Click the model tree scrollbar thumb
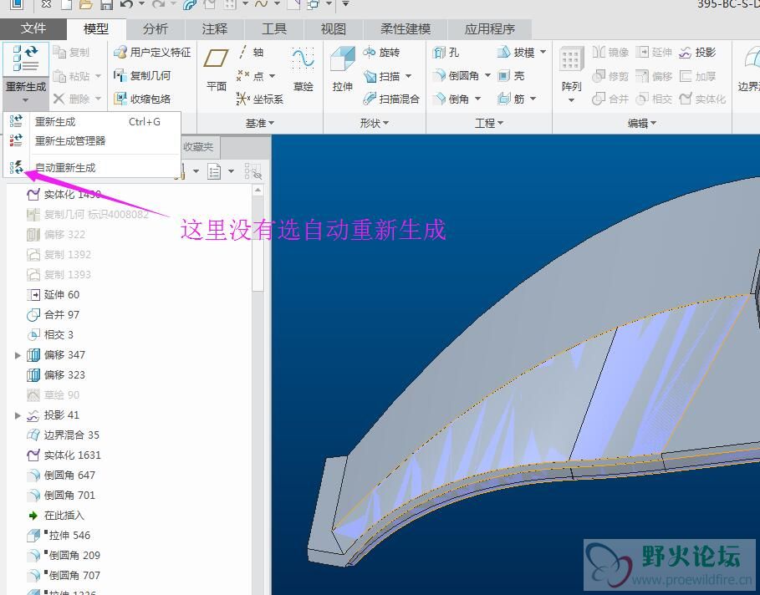The width and height of the screenshot is (760, 595). point(258,266)
